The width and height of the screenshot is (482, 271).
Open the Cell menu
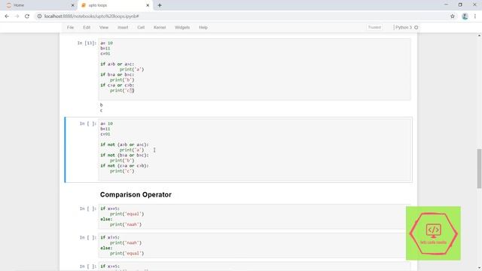coord(141,27)
